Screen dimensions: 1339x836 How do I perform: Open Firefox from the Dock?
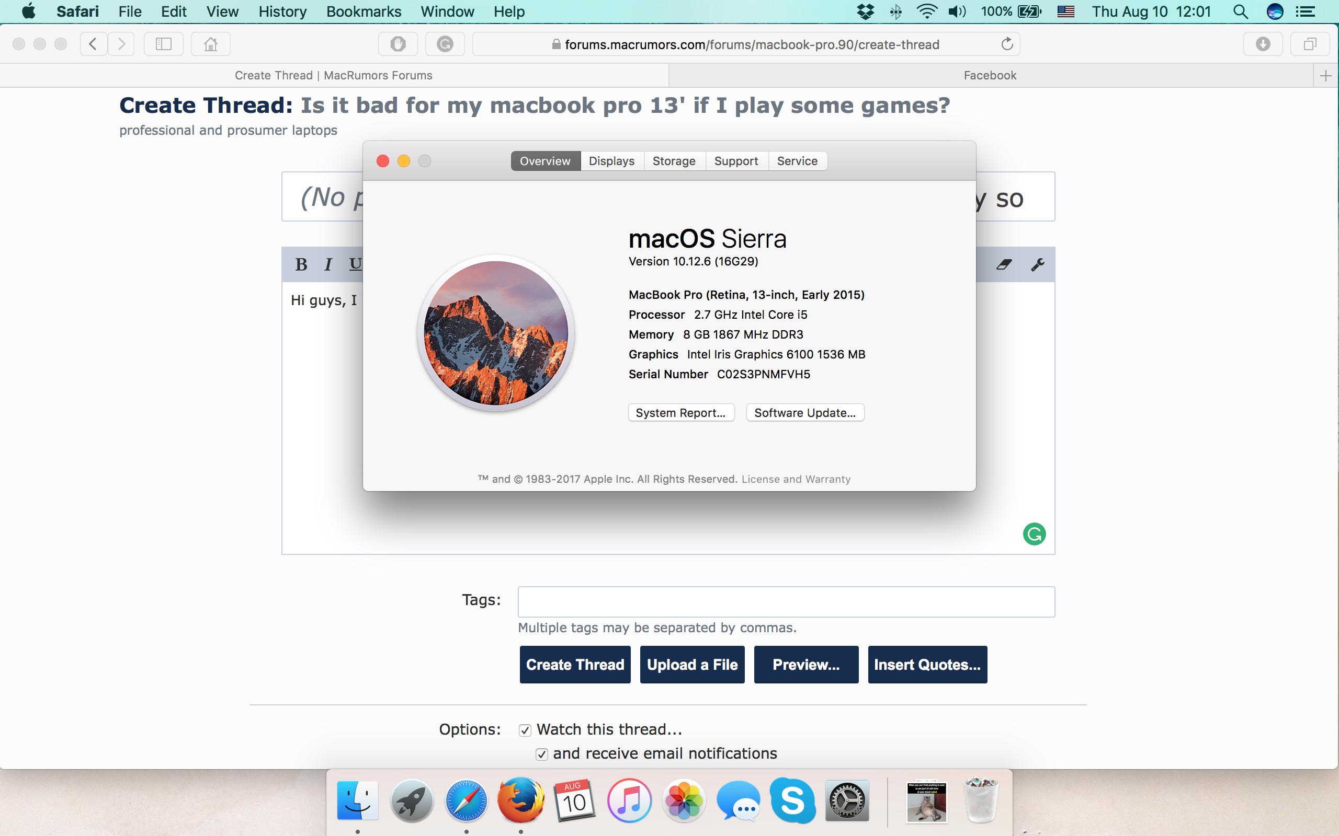(x=520, y=800)
